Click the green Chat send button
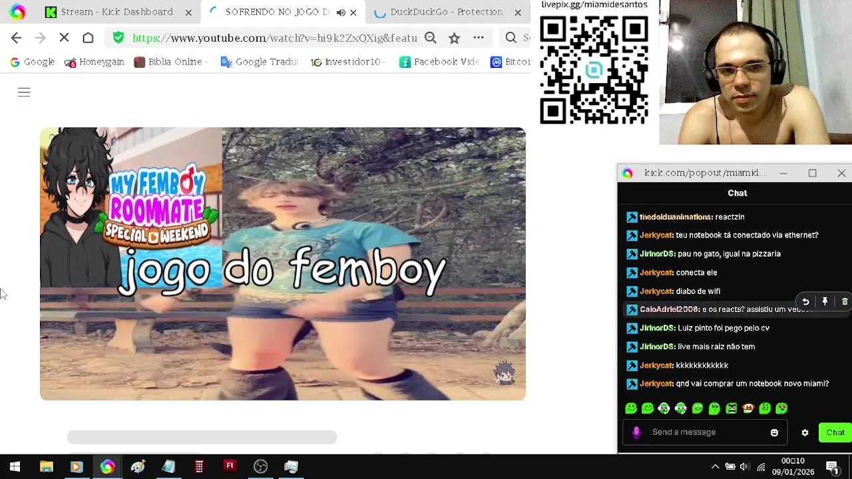 coord(835,432)
